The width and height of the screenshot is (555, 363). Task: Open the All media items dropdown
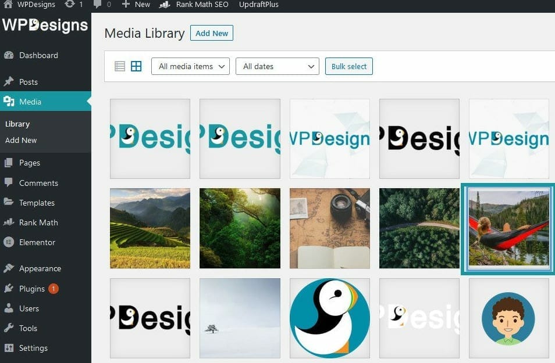click(190, 66)
